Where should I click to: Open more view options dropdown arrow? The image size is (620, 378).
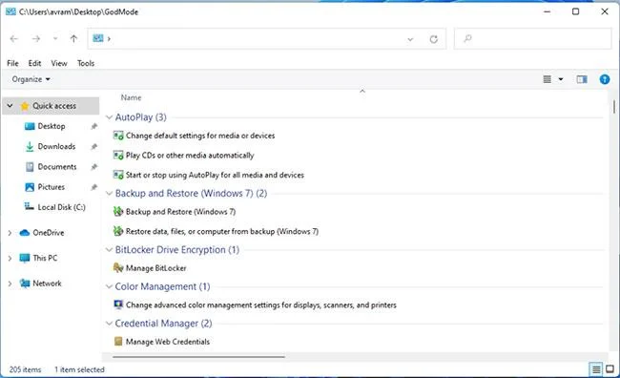(561, 79)
